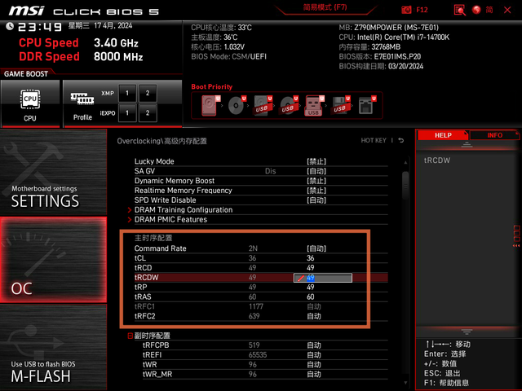Select the network boot device icon
Viewport: 522px width, 391px height.
click(366, 105)
